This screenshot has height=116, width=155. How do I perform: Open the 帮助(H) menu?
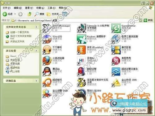click(x=63, y=8)
